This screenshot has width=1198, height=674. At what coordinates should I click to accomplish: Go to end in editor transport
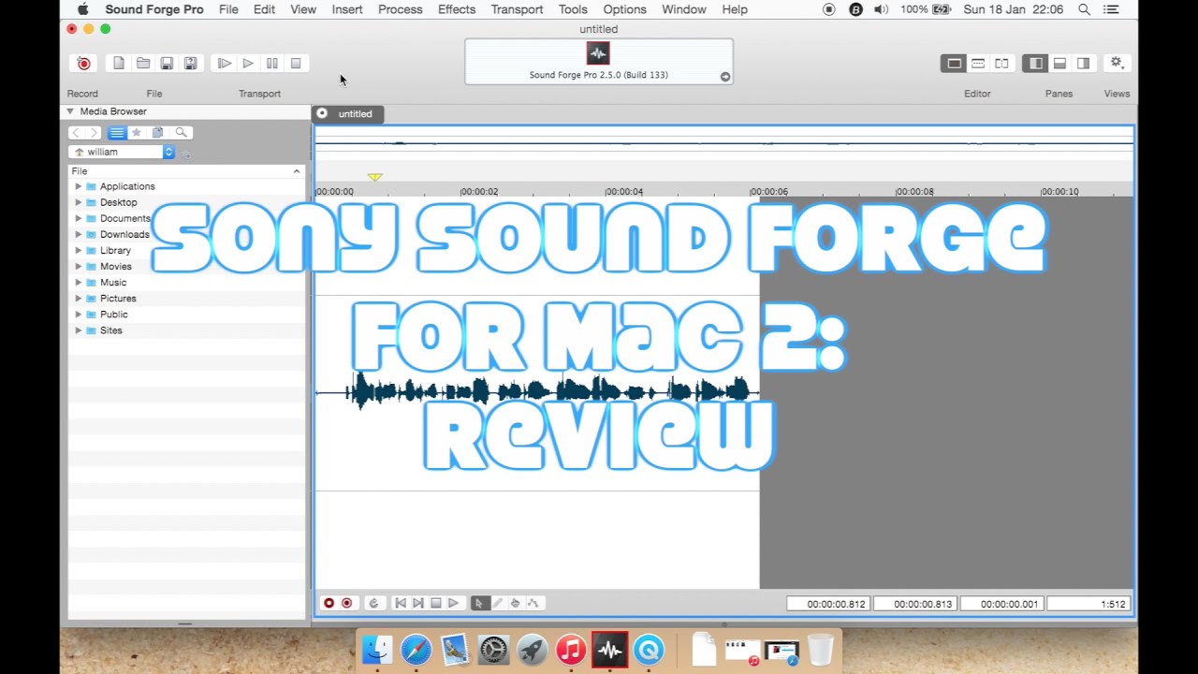coord(418,604)
